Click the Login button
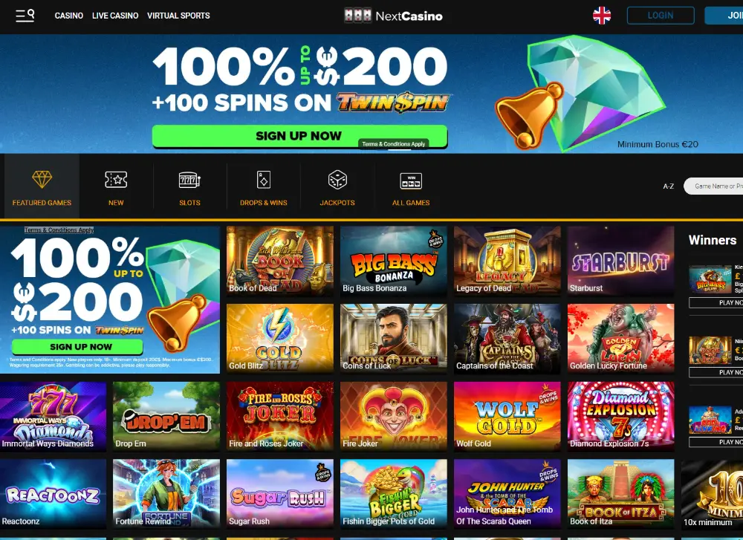The width and height of the screenshot is (743, 540). [x=661, y=16]
